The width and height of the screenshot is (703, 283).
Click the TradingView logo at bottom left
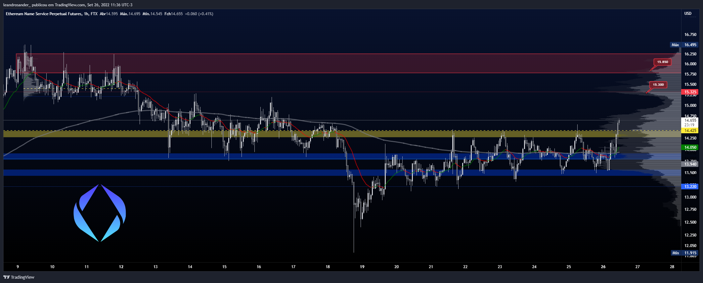click(19, 277)
